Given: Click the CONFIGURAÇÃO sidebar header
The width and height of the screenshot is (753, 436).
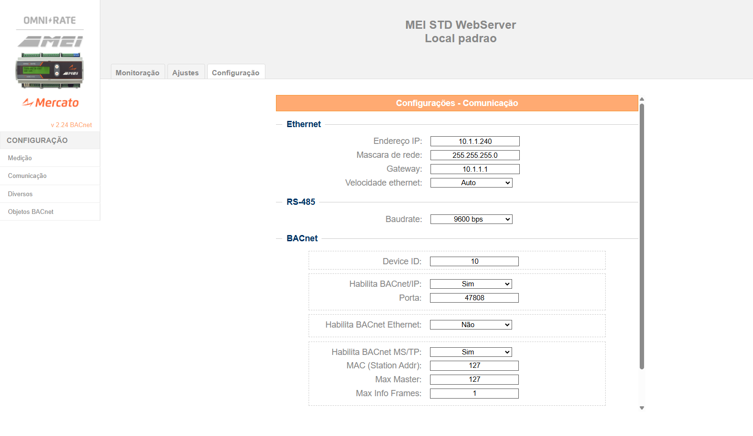Looking at the screenshot, I should pos(50,140).
